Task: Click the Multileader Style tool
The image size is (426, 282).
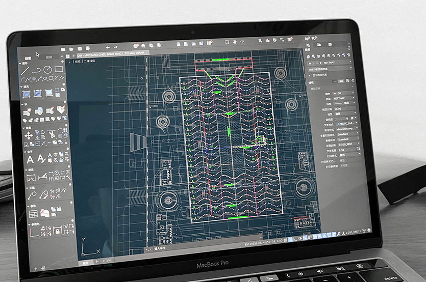Action: (x=43, y=194)
